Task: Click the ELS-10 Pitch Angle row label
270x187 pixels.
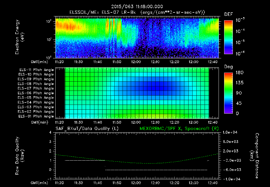Action: (x=36, y=74)
